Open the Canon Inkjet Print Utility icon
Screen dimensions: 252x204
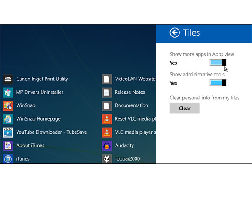8,79
